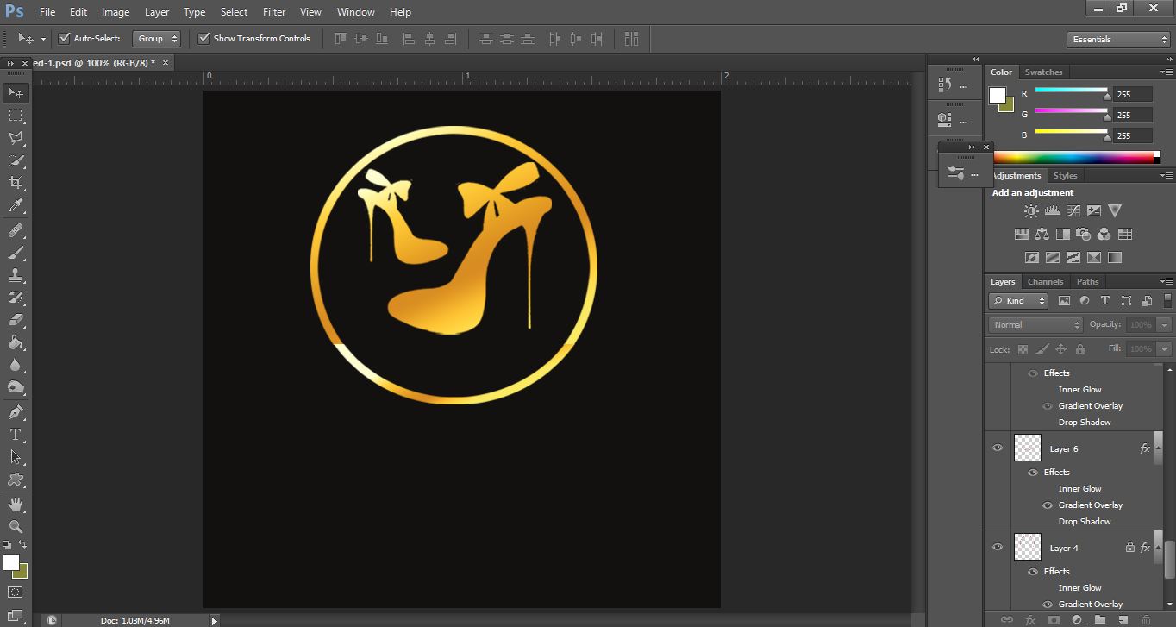The width and height of the screenshot is (1176, 627).
Task: Open the Auto-Select Group dropdown
Action: click(157, 39)
